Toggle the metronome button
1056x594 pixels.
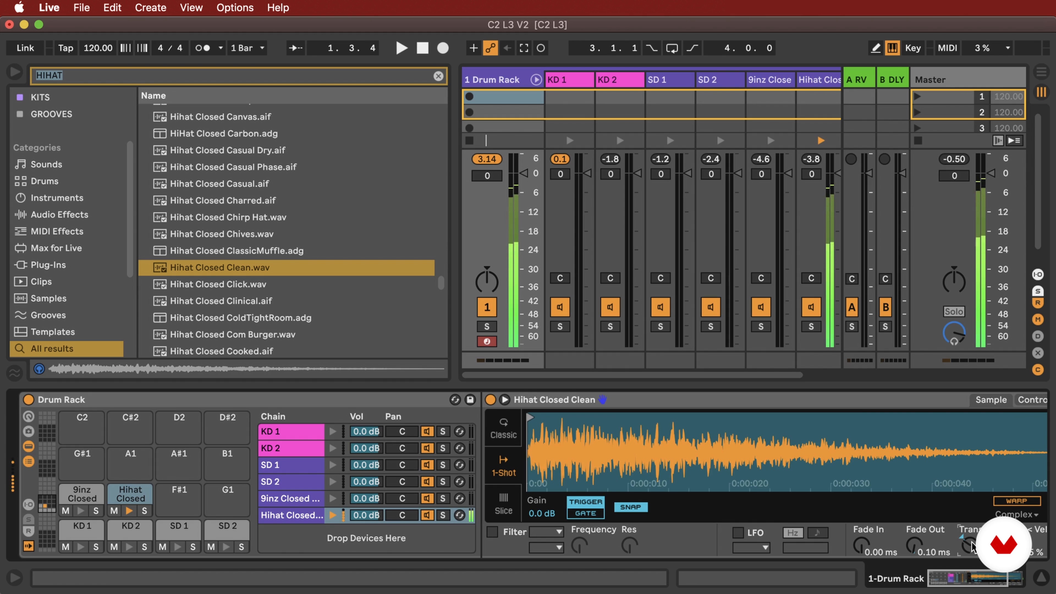pyautogui.click(x=202, y=48)
